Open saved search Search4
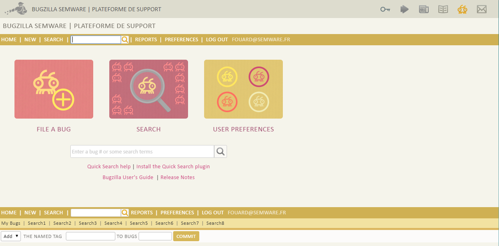Viewport: 499px width, 246px height. [x=113, y=223]
